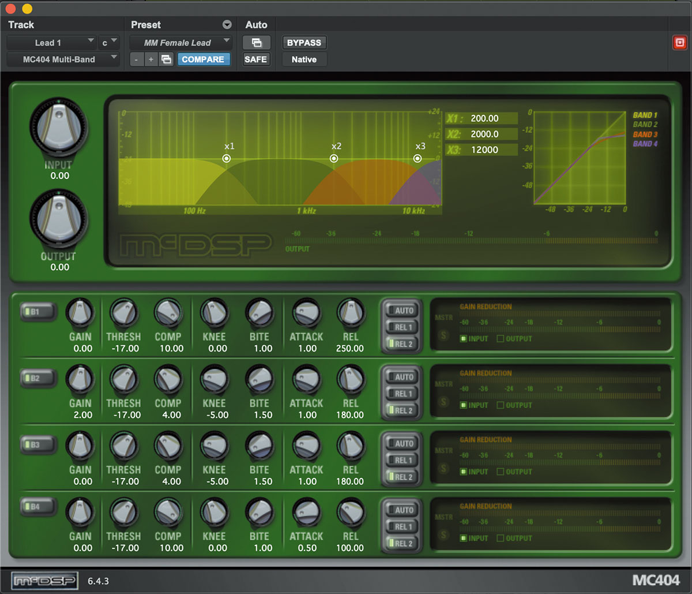Click the Band 2 BITE knob
The width and height of the screenshot is (692, 594).
[x=259, y=379]
